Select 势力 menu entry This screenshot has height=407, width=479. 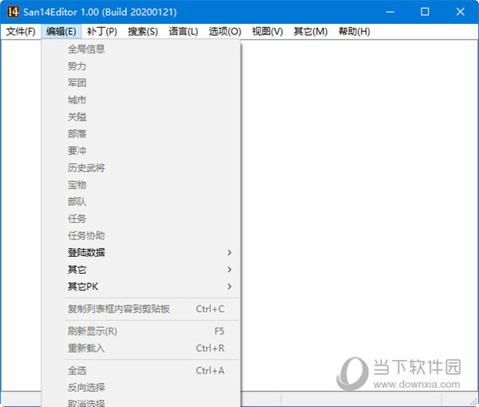[x=141, y=66]
